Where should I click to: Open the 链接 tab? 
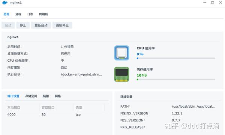(46, 96)
